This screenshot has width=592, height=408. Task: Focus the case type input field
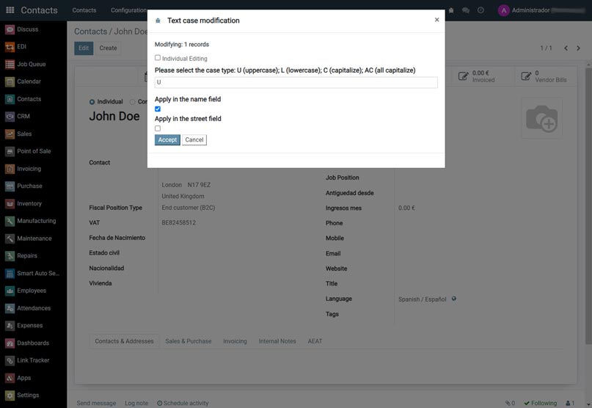[296, 82]
